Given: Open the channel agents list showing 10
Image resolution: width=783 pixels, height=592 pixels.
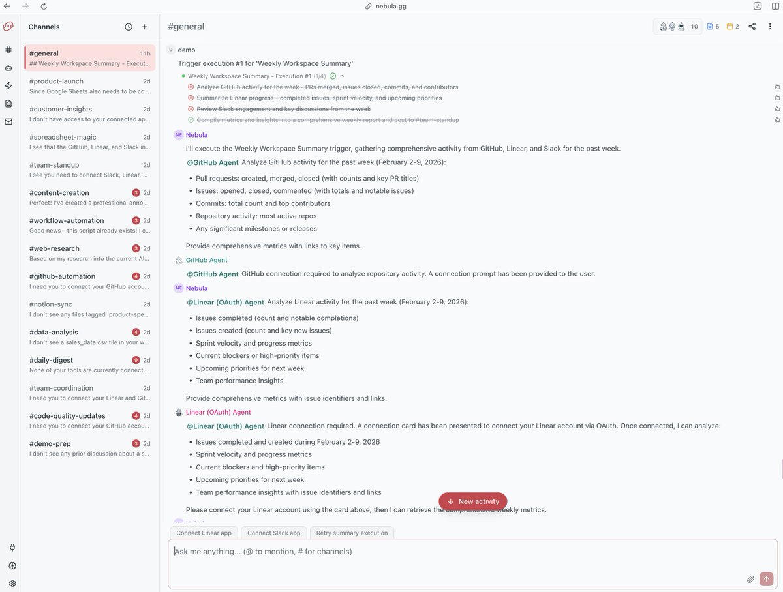Looking at the screenshot, I should (x=678, y=27).
